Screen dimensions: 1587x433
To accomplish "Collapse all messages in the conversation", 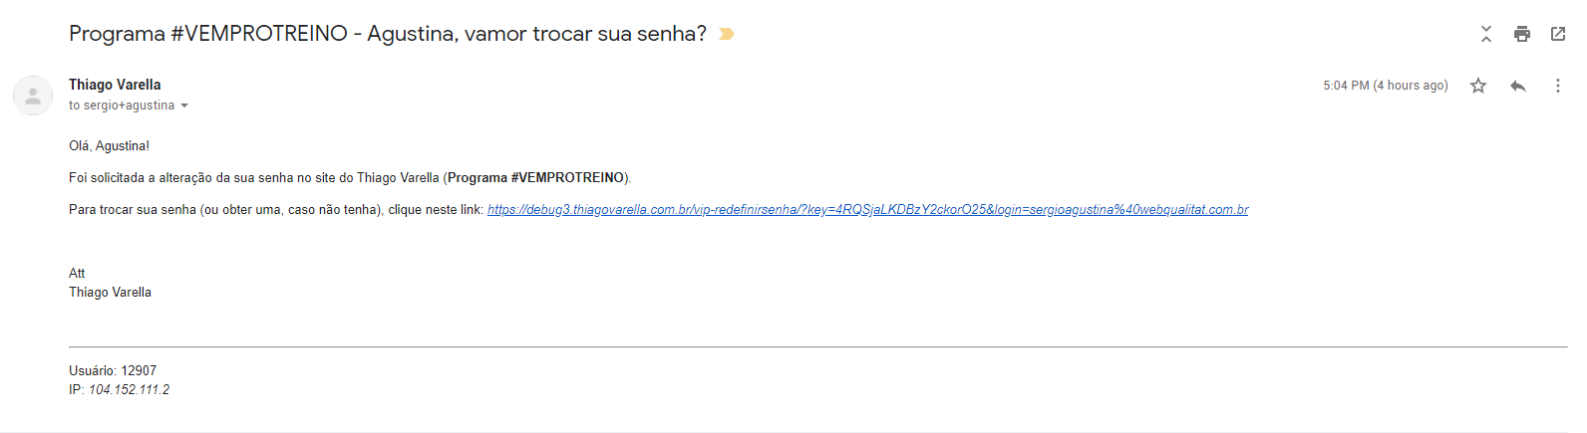I will coord(1485,34).
